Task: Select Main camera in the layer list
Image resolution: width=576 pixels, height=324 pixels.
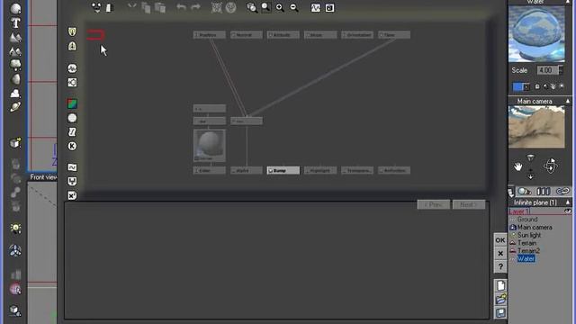Action: [x=535, y=228]
